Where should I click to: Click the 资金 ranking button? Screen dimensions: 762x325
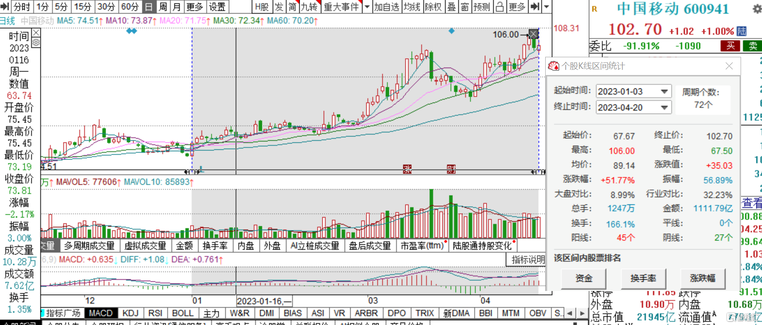[x=584, y=278]
